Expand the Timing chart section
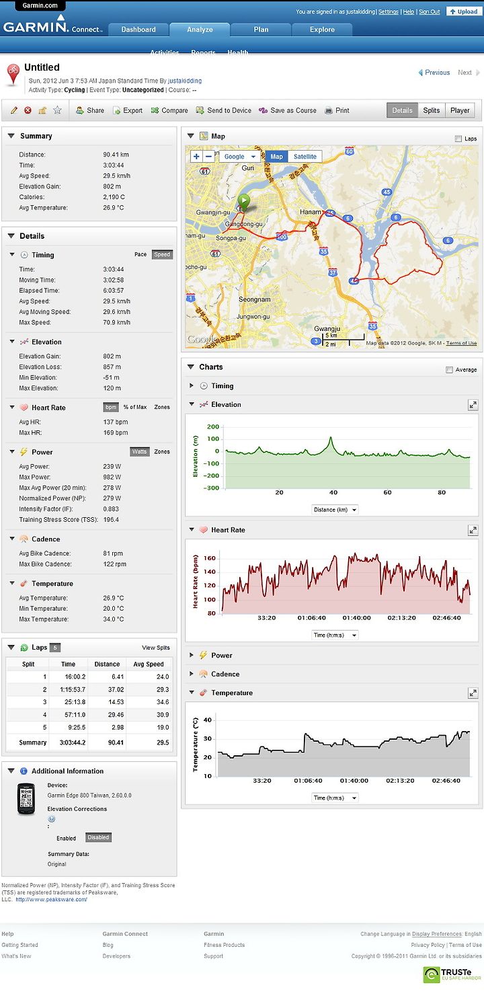Image resolution: width=484 pixels, height=1000 pixels. click(192, 386)
